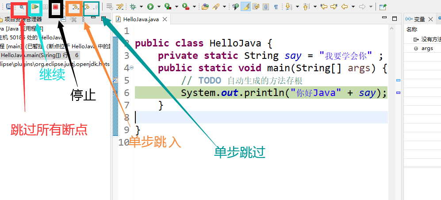
Task: Select the openjdk.hotspot path row
Action: (55, 64)
